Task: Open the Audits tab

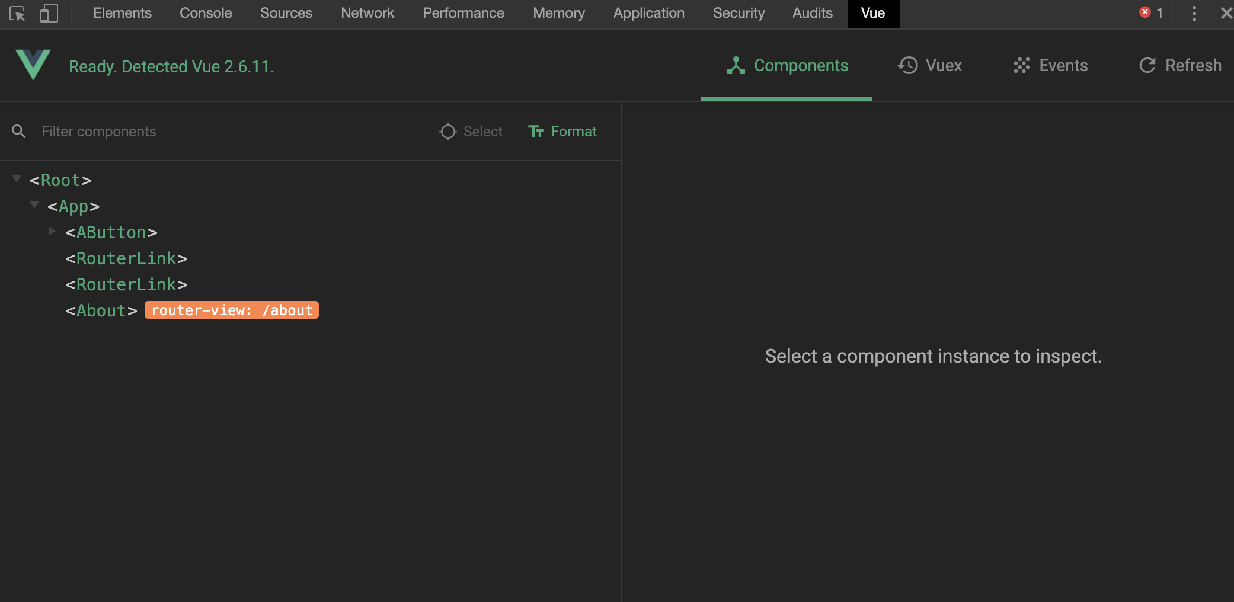Action: point(813,13)
